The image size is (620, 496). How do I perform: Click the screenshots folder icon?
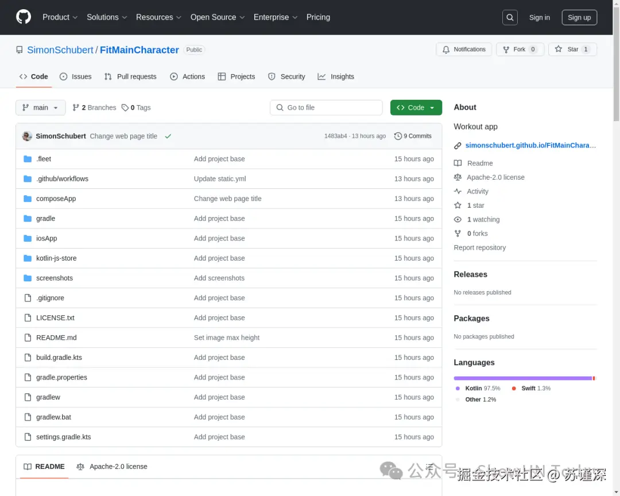(28, 278)
